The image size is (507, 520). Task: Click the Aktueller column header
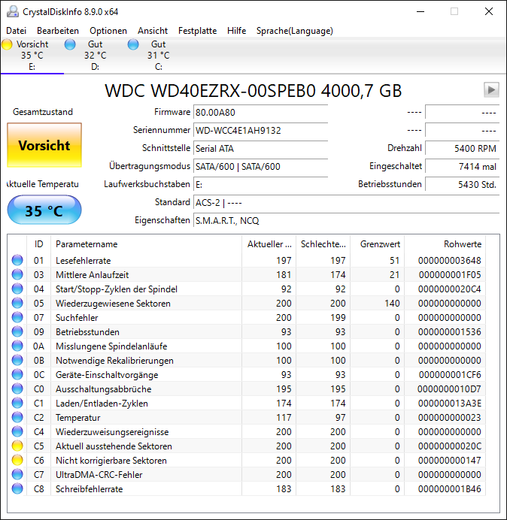(269, 244)
